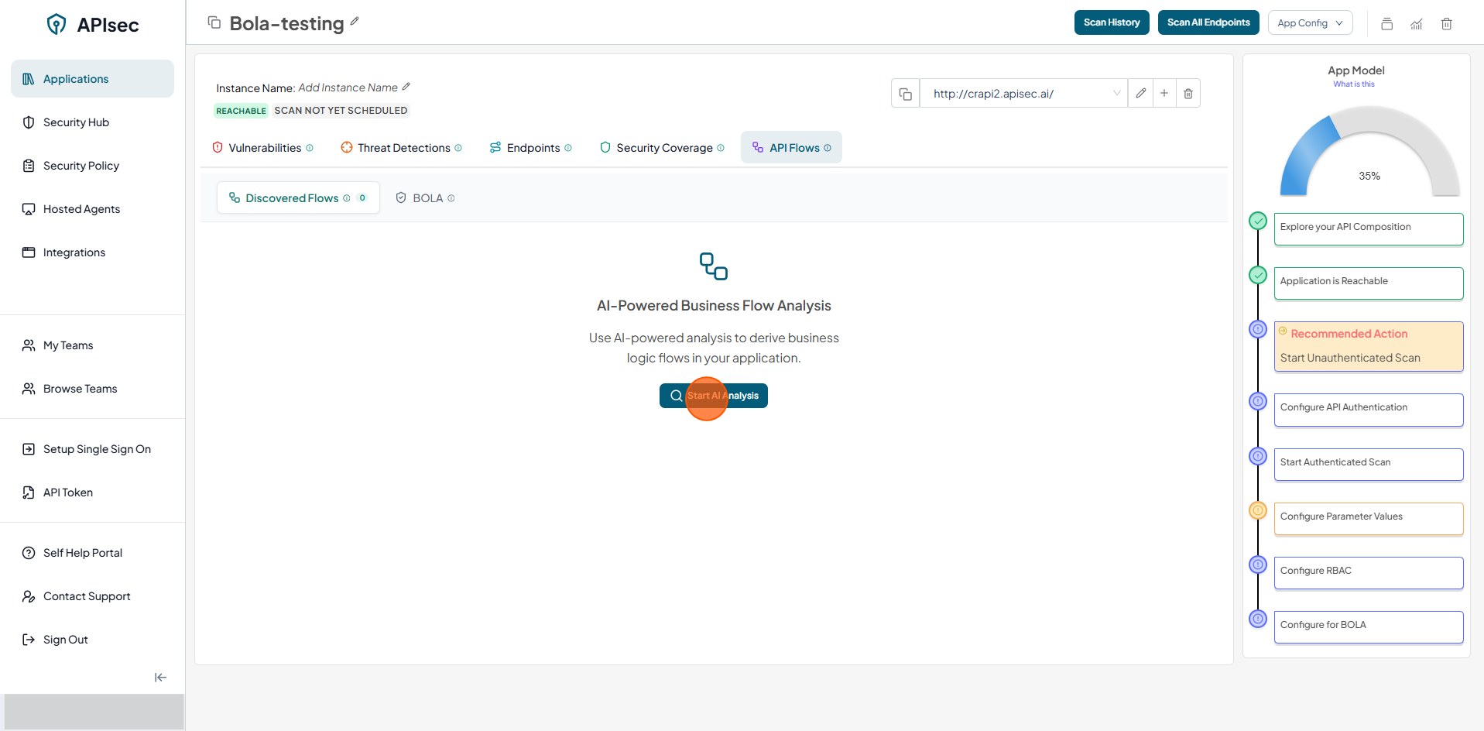Click the Start AI Analysis button

[x=713, y=396]
